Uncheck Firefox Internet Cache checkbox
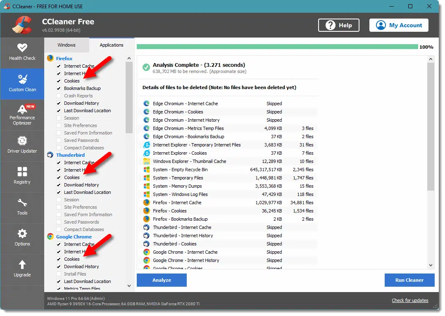This screenshot has width=445, height=316. 59,66
